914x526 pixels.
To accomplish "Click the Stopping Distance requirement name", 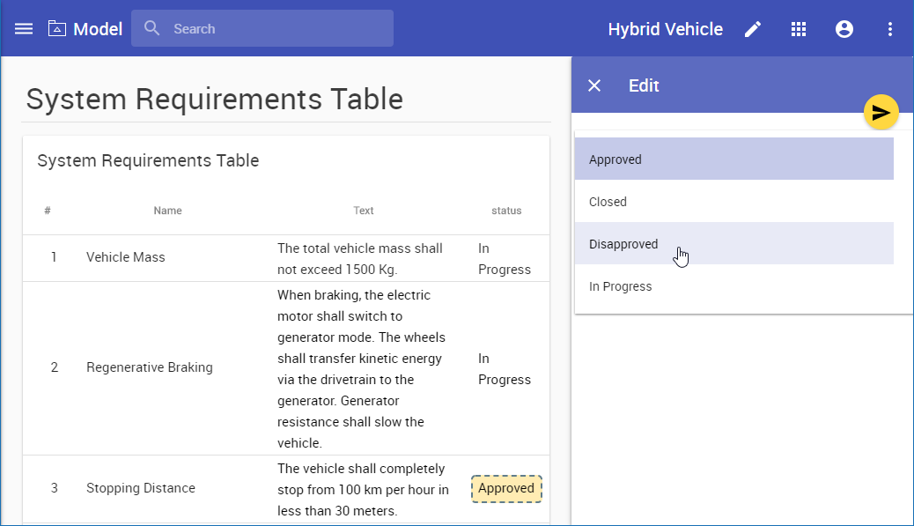I will 141,488.
